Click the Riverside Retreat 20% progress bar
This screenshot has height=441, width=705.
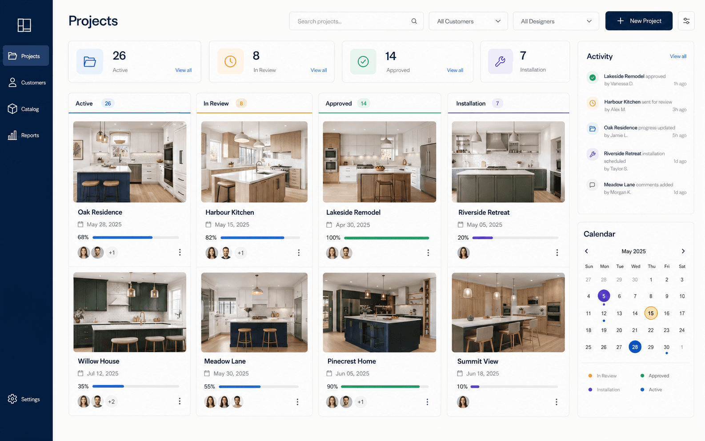pyautogui.click(x=515, y=238)
